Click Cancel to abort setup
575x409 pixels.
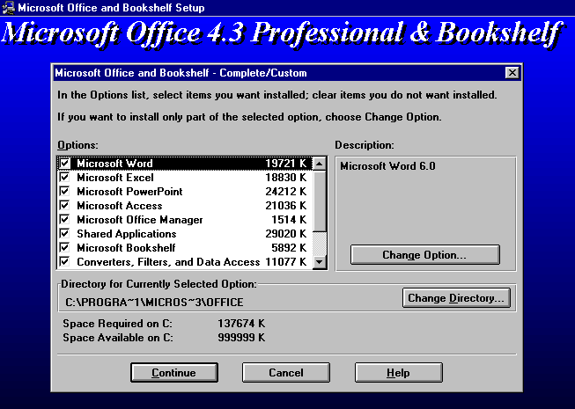coord(286,373)
